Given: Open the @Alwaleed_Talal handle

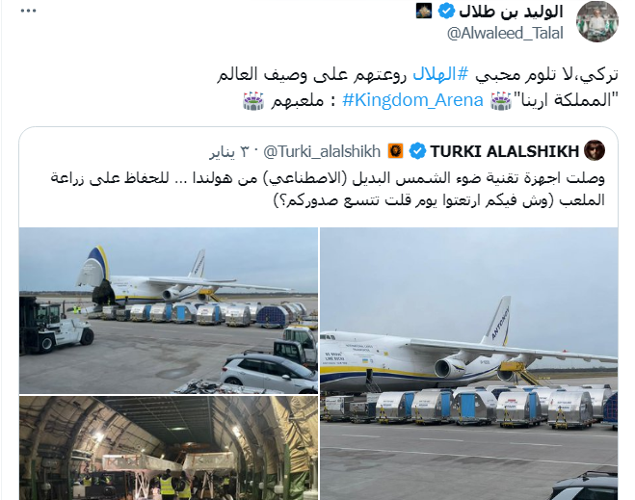Looking at the screenshot, I should [505, 33].
